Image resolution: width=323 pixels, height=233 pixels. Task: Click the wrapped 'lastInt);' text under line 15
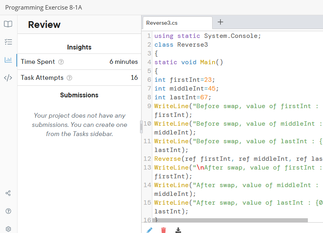171,211
